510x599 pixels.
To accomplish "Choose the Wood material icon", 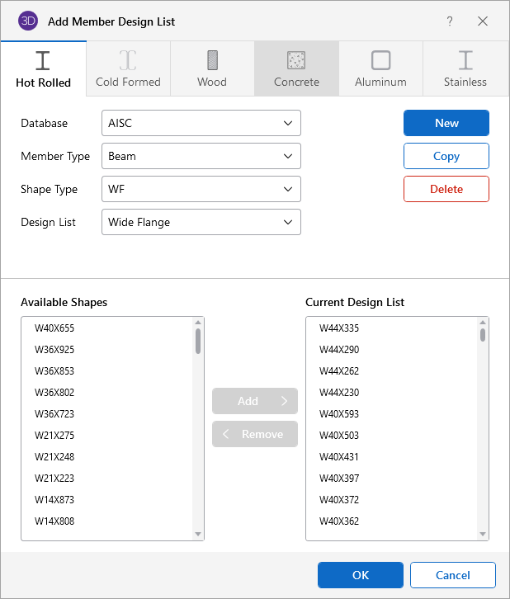I will (x=212, y=60).
